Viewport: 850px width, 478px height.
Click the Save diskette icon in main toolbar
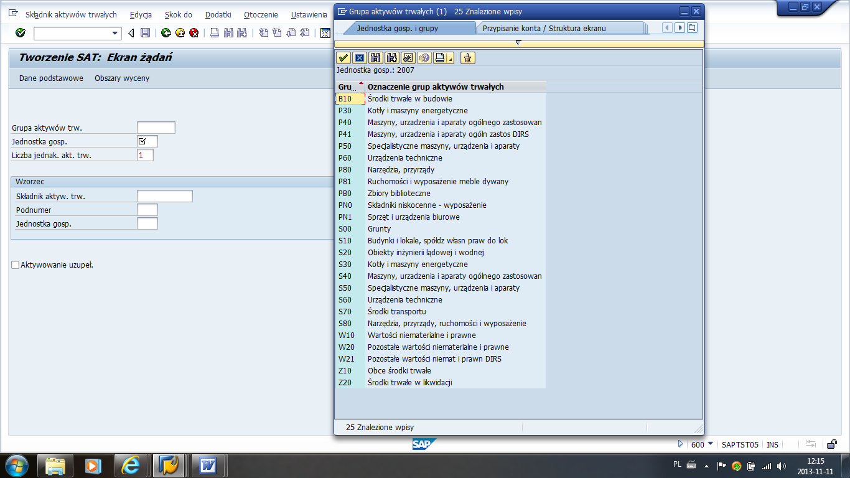coord(145,33)
